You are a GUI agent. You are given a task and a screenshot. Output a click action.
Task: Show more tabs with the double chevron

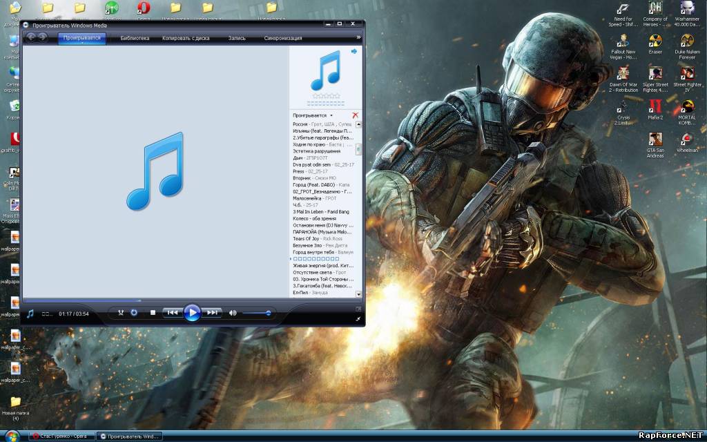[x=358, y=37]
